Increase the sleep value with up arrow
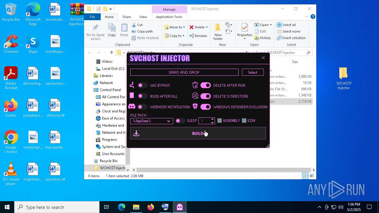Image resolution: width=379 pixels, height=213 pixels. 212,119
